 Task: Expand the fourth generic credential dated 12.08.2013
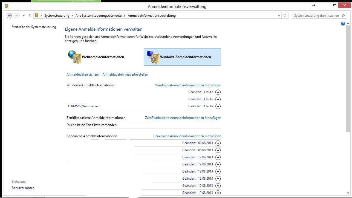click(218, 179)
